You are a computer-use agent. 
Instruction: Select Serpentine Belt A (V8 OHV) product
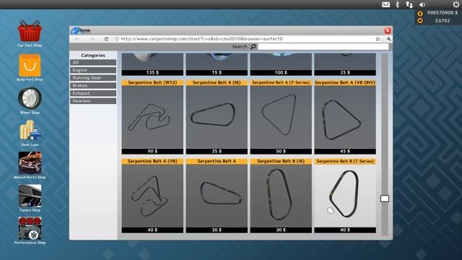345,117
